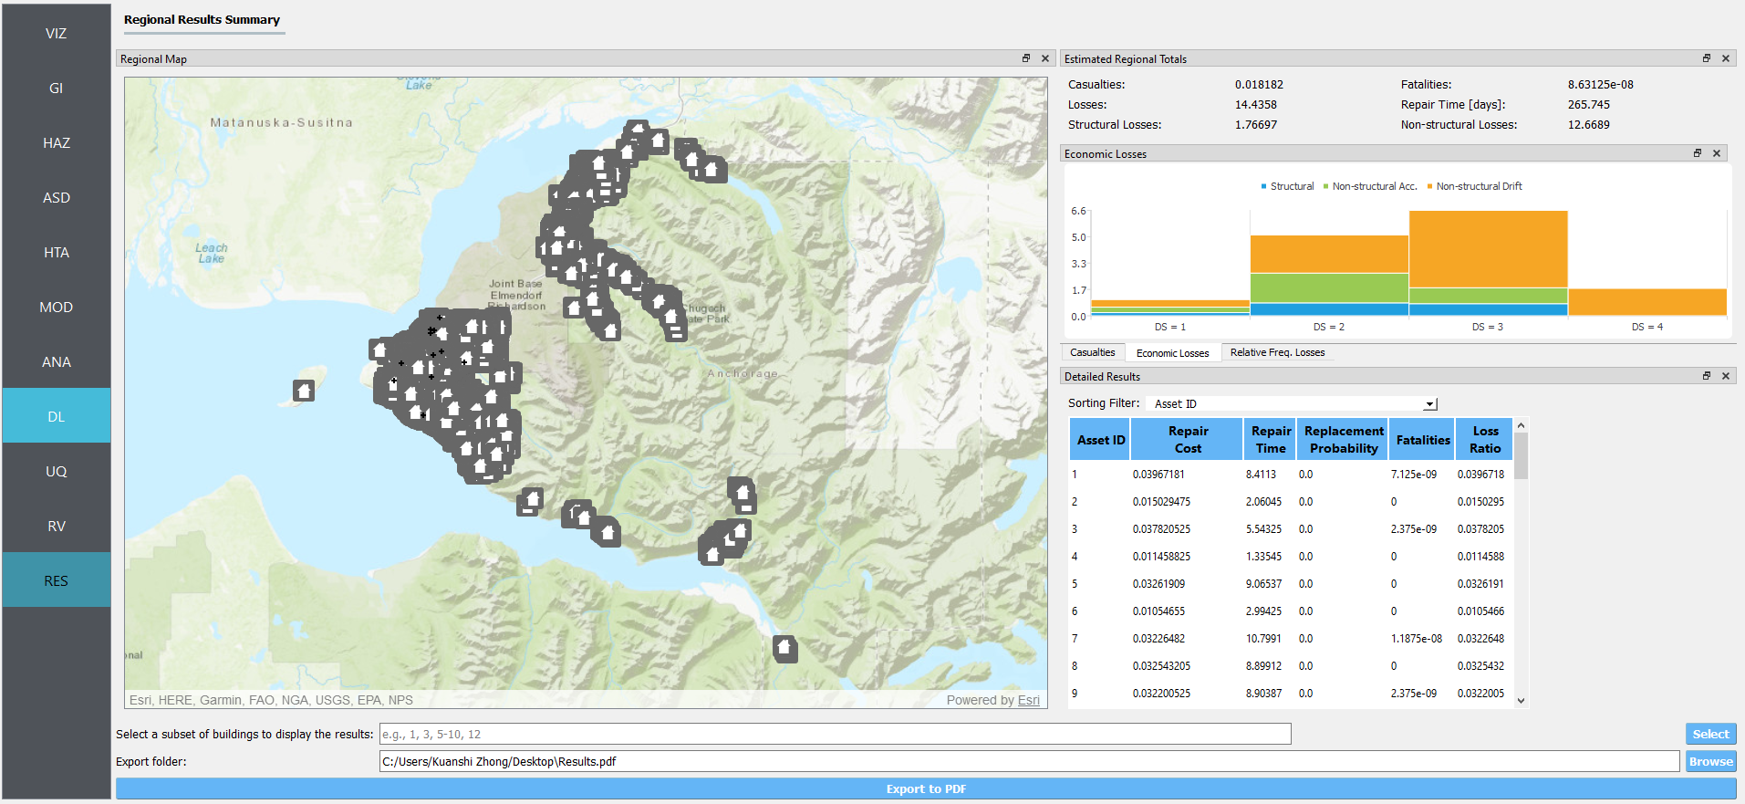Viewport: 1745px width, 804px height.
Task: Click the Non-structural Drift orange legend swatch
Action: coord(1429,186)
